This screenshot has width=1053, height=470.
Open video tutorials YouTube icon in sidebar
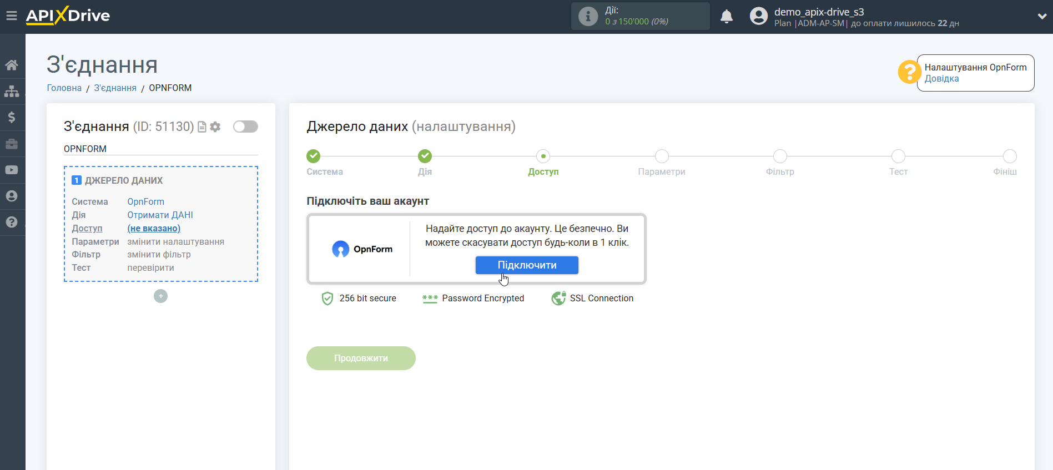tap(12, 170)
